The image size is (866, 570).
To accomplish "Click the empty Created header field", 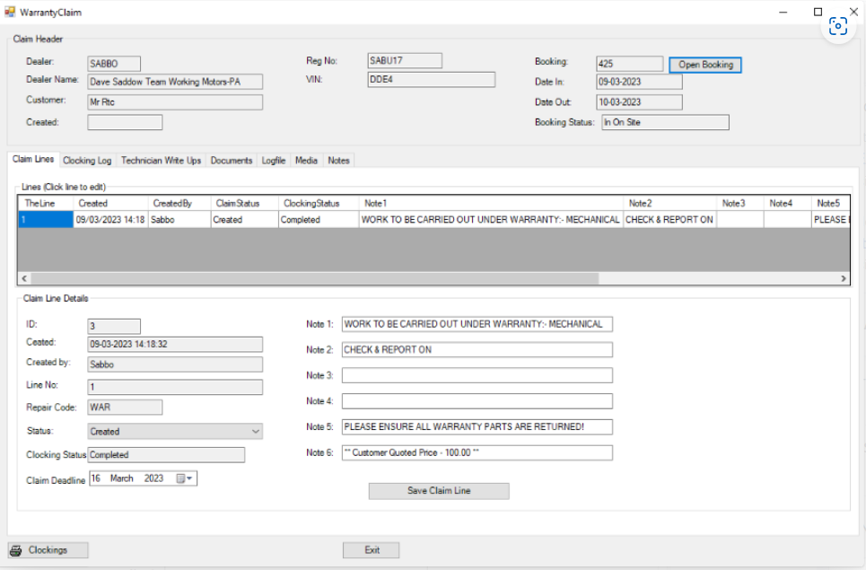I will click(x=125, y=122).
